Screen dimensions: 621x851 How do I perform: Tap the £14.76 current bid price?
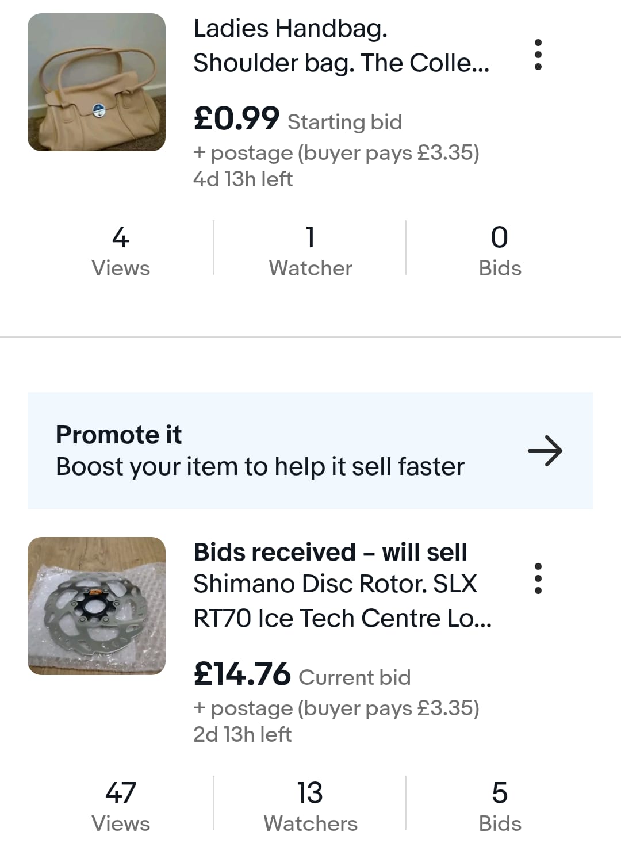point(243,674)
